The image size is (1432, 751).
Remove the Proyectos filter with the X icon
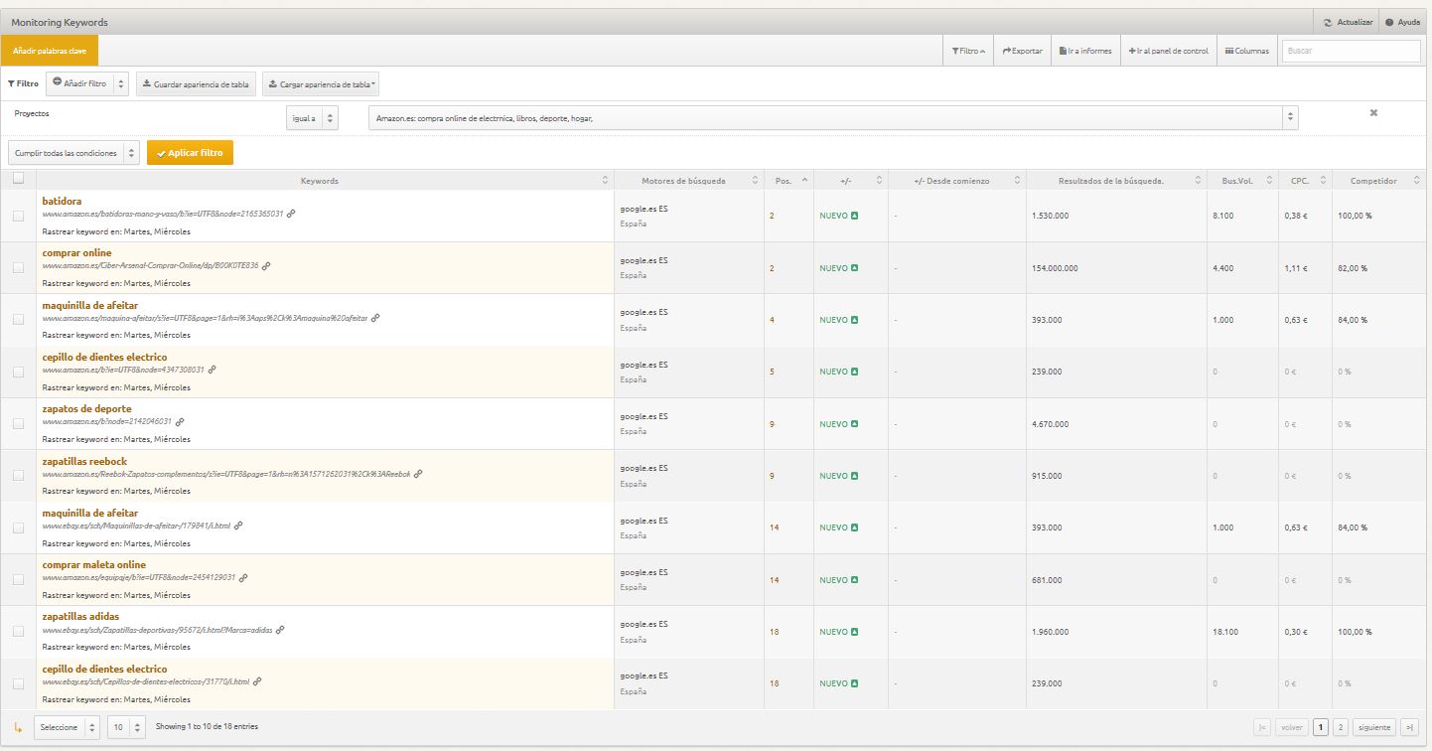[1373, 112]
